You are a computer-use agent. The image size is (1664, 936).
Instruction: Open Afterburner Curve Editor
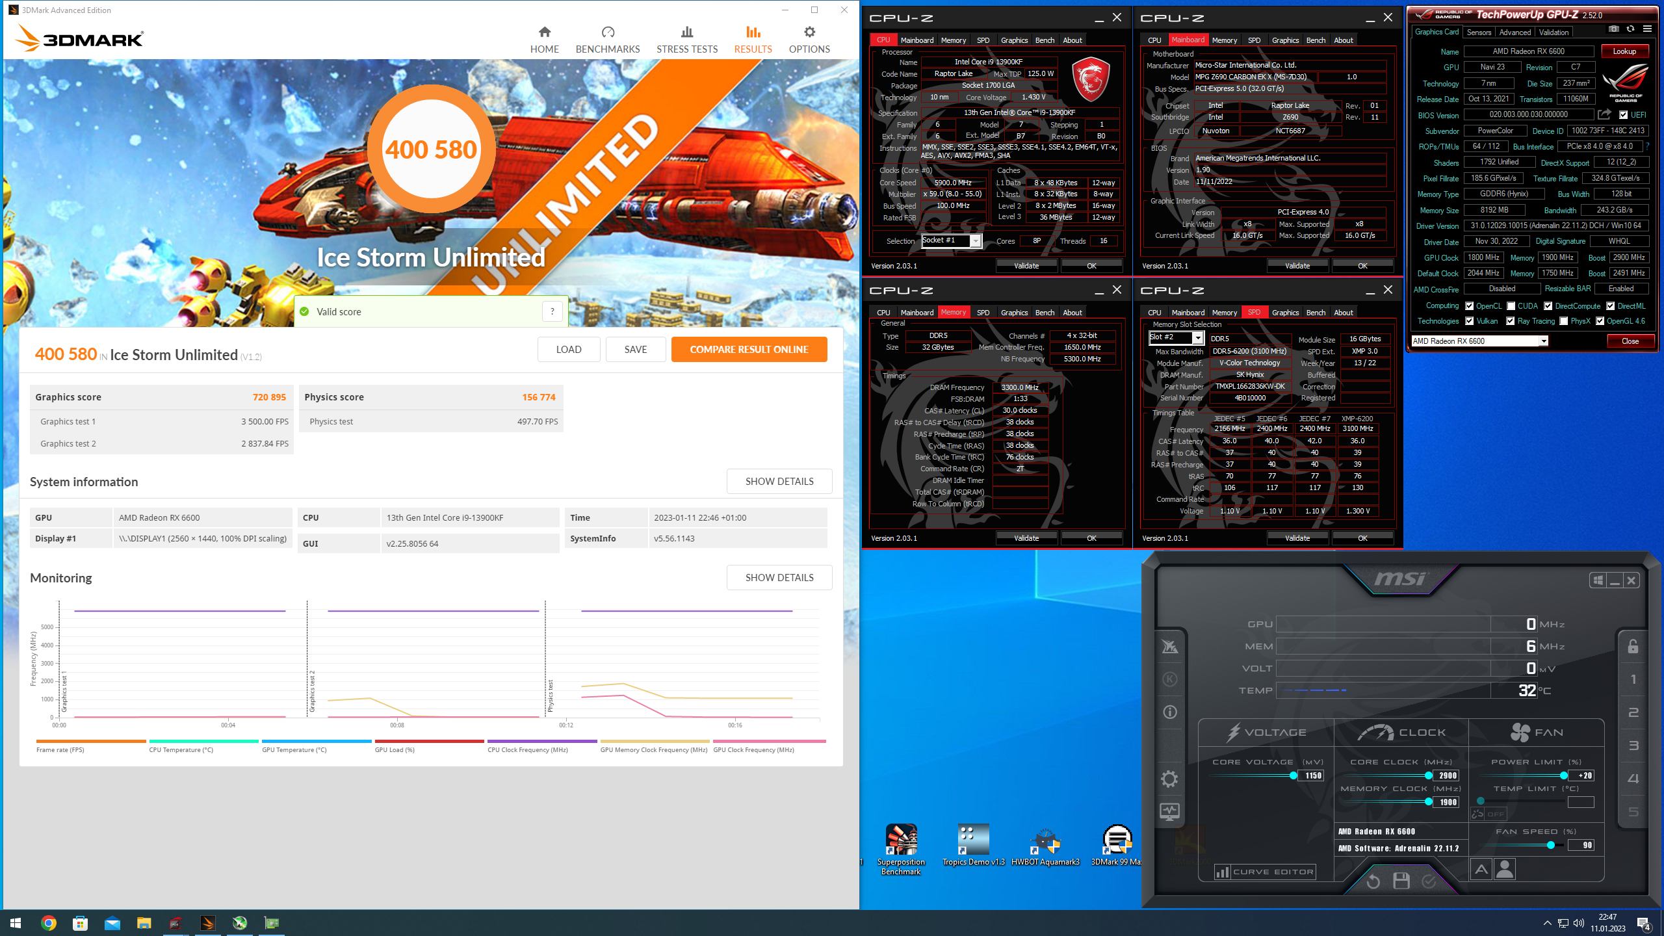(1265, 872)
